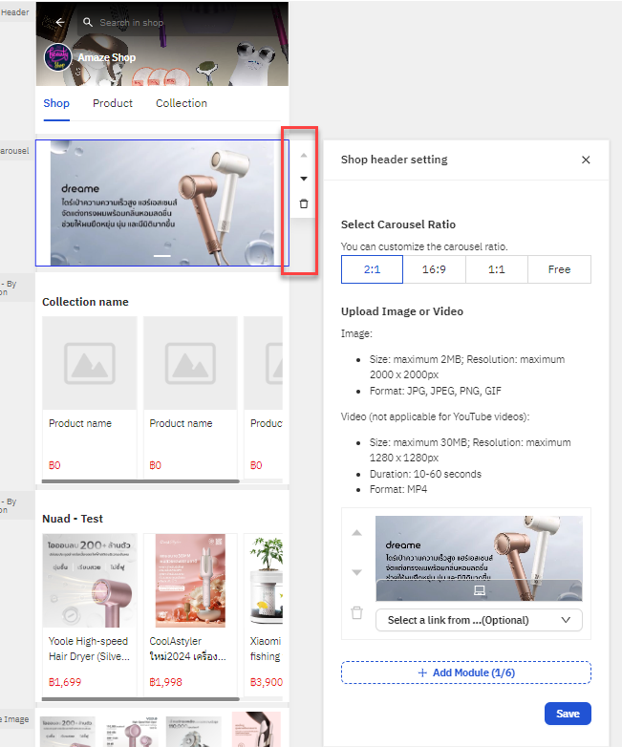Move uploaded dreame image down in list
The image size is (622, 747).
[356, 572]
